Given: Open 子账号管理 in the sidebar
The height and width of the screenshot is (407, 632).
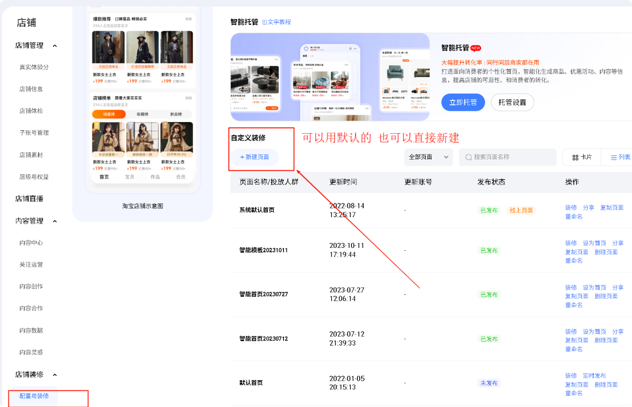Looking at the screenshot, I should 34,133.
